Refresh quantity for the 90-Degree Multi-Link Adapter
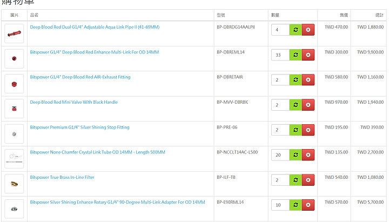This screenshot has width=389, height=222. tap(296, 205)
